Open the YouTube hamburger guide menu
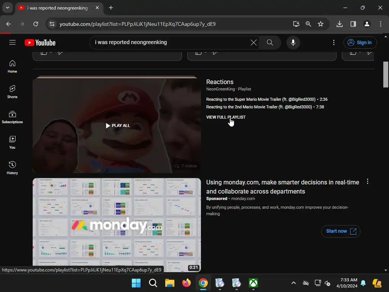This screenshot has height=292, width=389. [x=13, y=43]
